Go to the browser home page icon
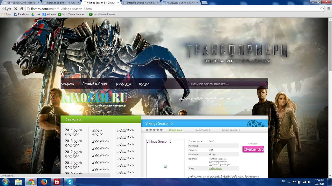 point(22,9)
